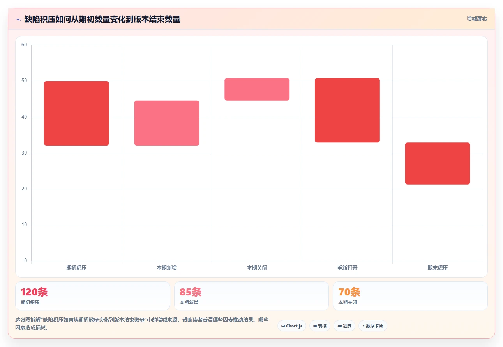Select the 70条 本期关闭 data card
Viewport: 503px width, 347px height.
pyautogui.click(x=410, y=296)
